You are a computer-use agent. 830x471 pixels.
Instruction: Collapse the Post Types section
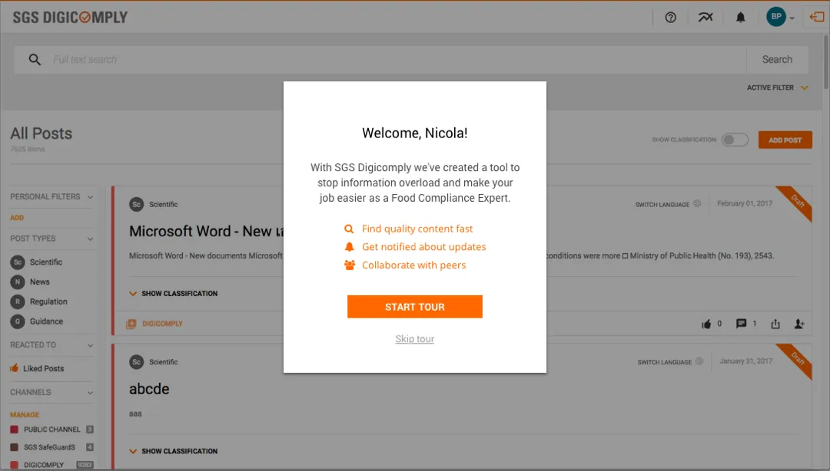(x=91, y=239)
